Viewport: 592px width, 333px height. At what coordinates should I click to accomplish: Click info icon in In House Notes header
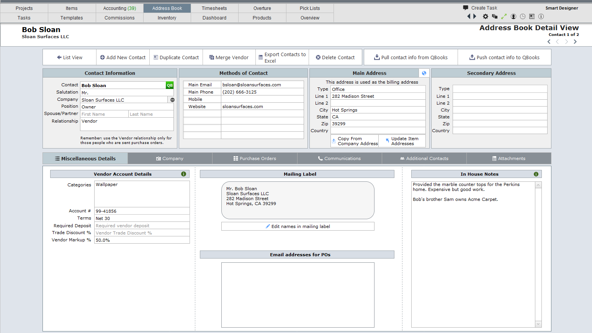click(536, 174)
